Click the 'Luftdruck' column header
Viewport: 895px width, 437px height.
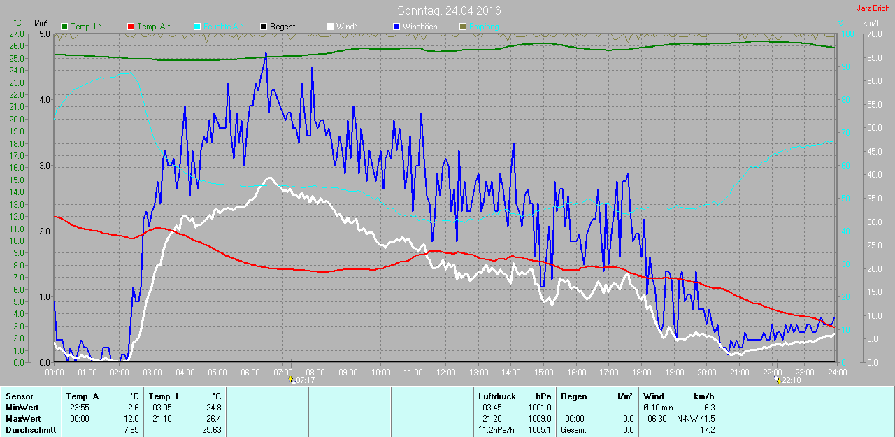[x=496, y=396]
